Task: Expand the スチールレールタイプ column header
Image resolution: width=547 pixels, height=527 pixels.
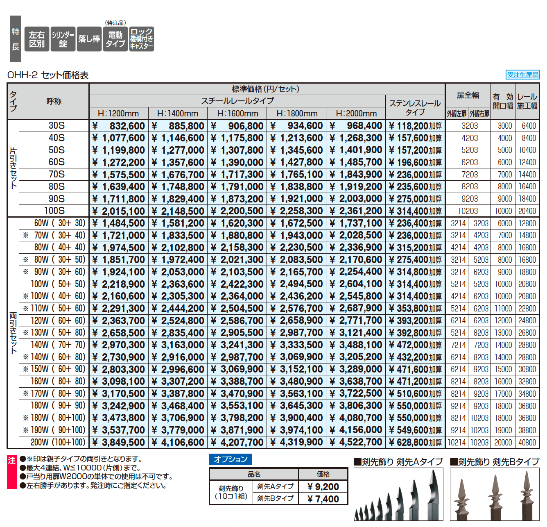Action: (237, 100)
